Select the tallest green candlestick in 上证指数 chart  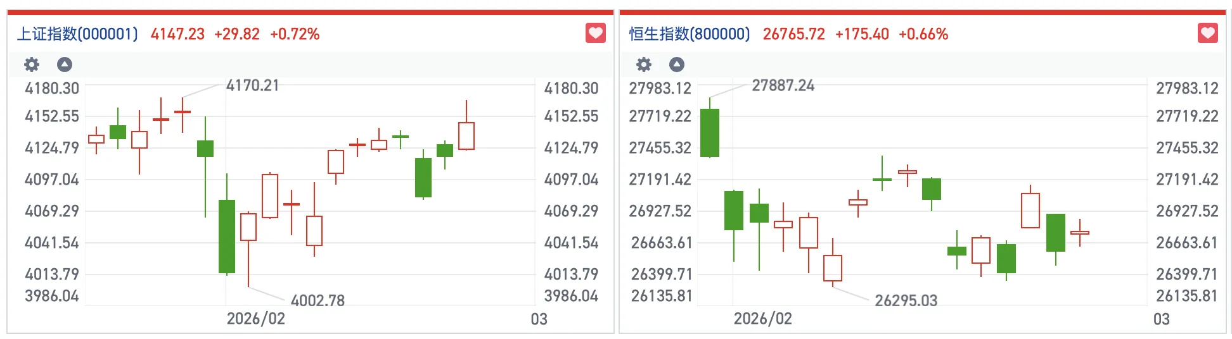[227, 237]
